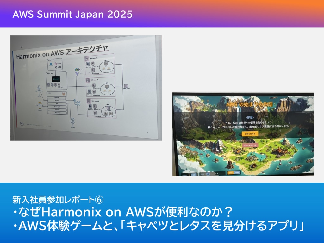Click the Control Tower icon at diagram right
This screenshot has width=324, height=243.
coord(126,86)
